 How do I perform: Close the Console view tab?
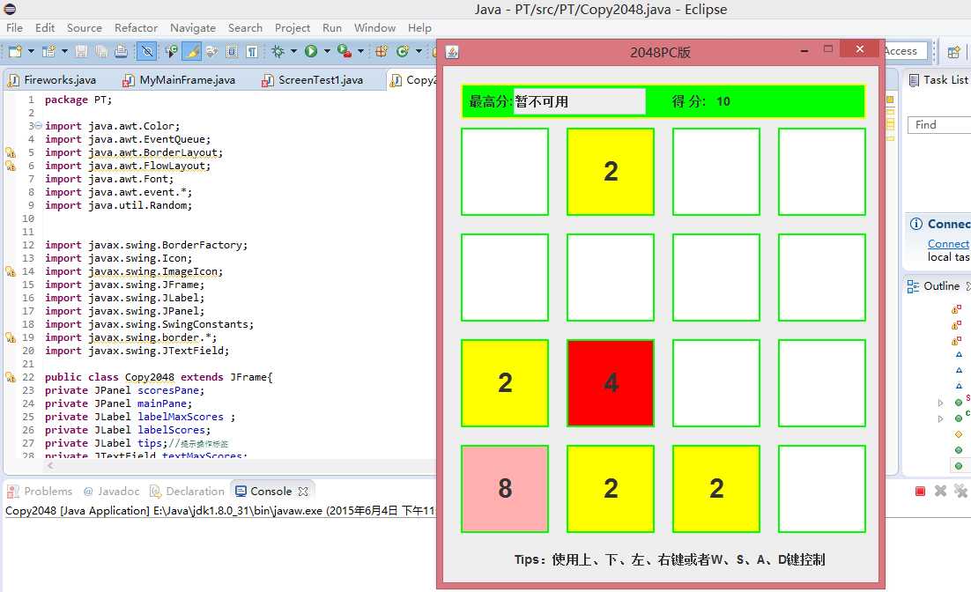[x=303, y=491]
